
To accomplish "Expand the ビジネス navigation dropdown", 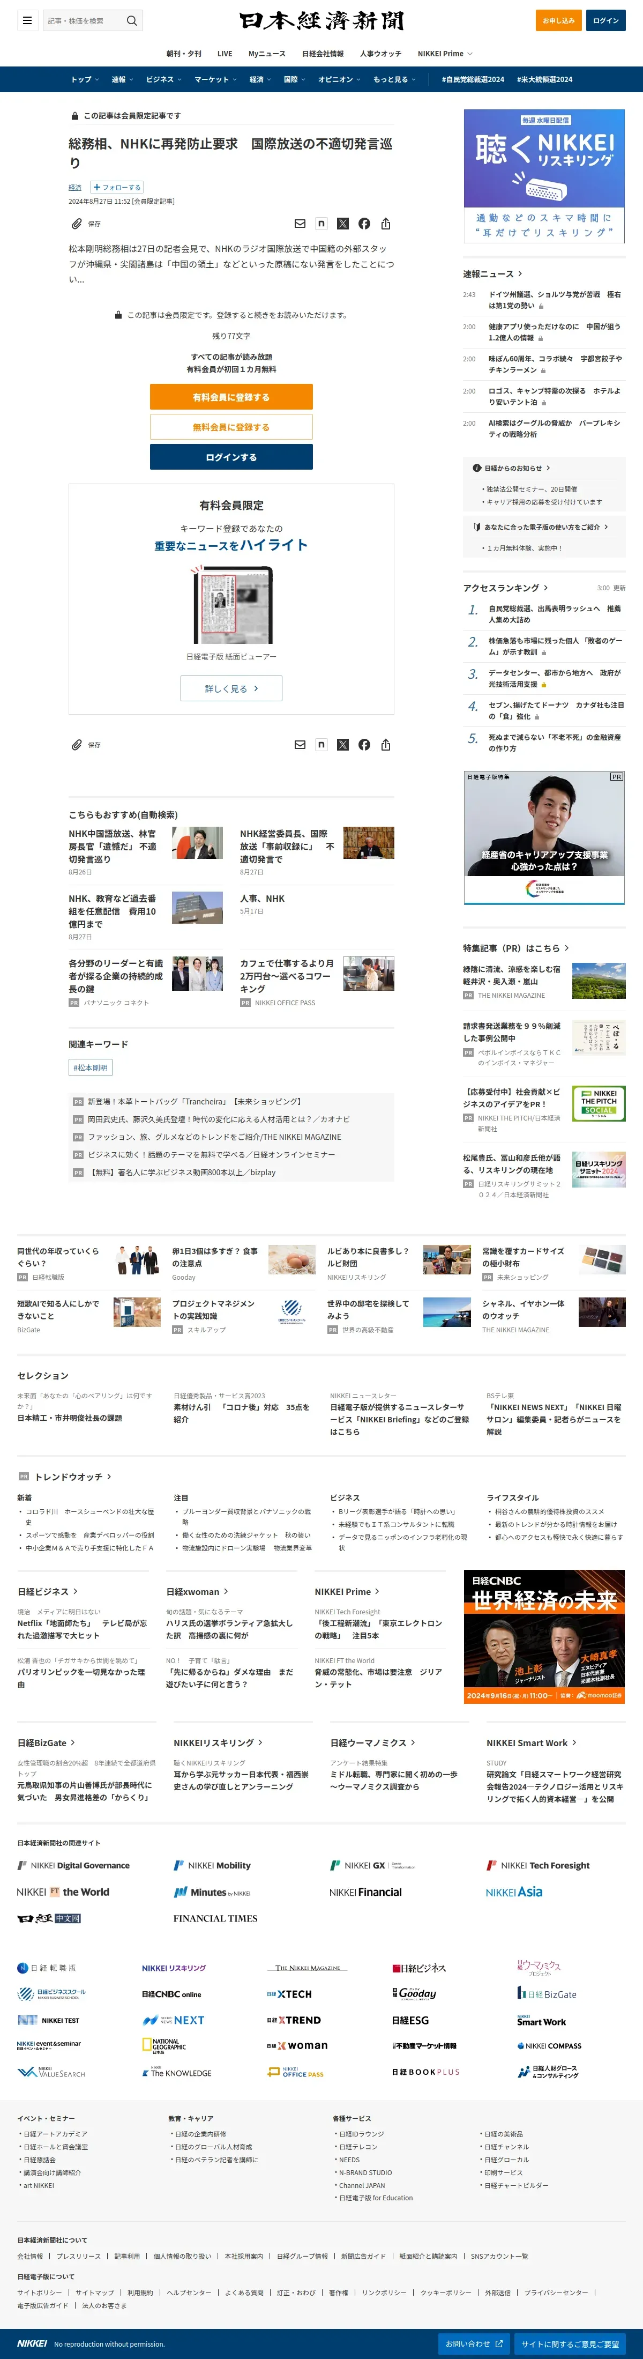I will click(164, 80).
